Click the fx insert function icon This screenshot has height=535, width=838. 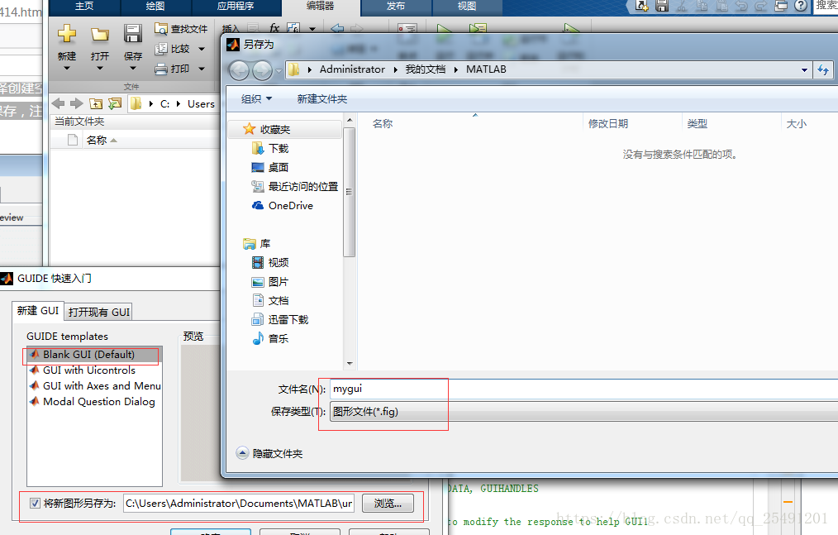pyautogui.click(x=274, y=28)
